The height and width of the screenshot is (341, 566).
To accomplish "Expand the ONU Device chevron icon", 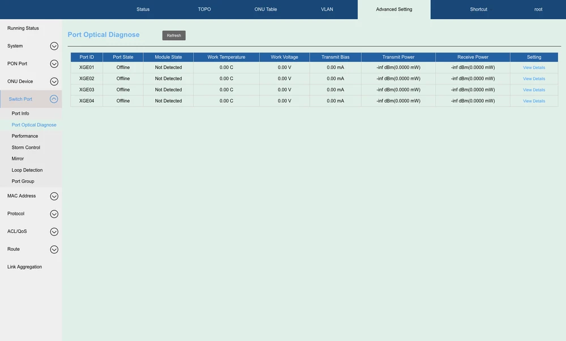I will point(54,82).
